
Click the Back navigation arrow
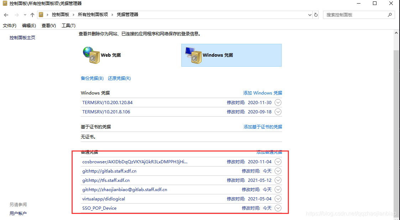coord(6,15)
